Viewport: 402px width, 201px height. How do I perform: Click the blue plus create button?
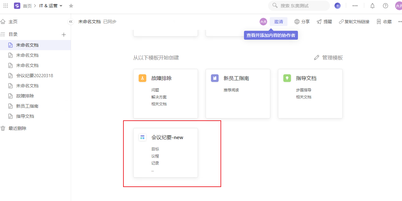point(338,6)
